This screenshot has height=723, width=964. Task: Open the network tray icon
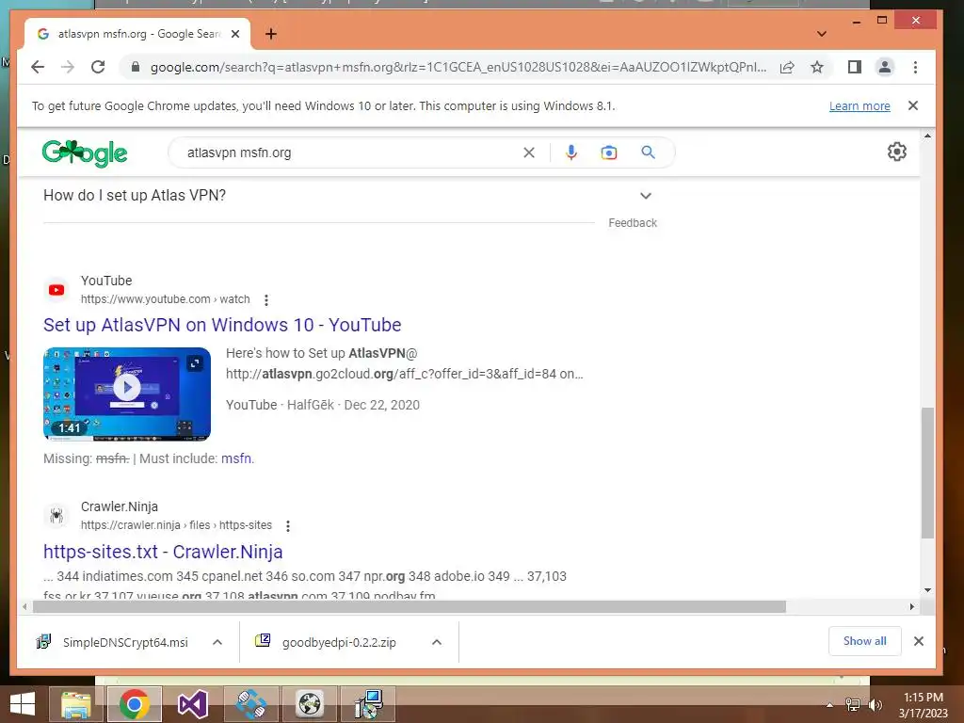pos(853,705)
